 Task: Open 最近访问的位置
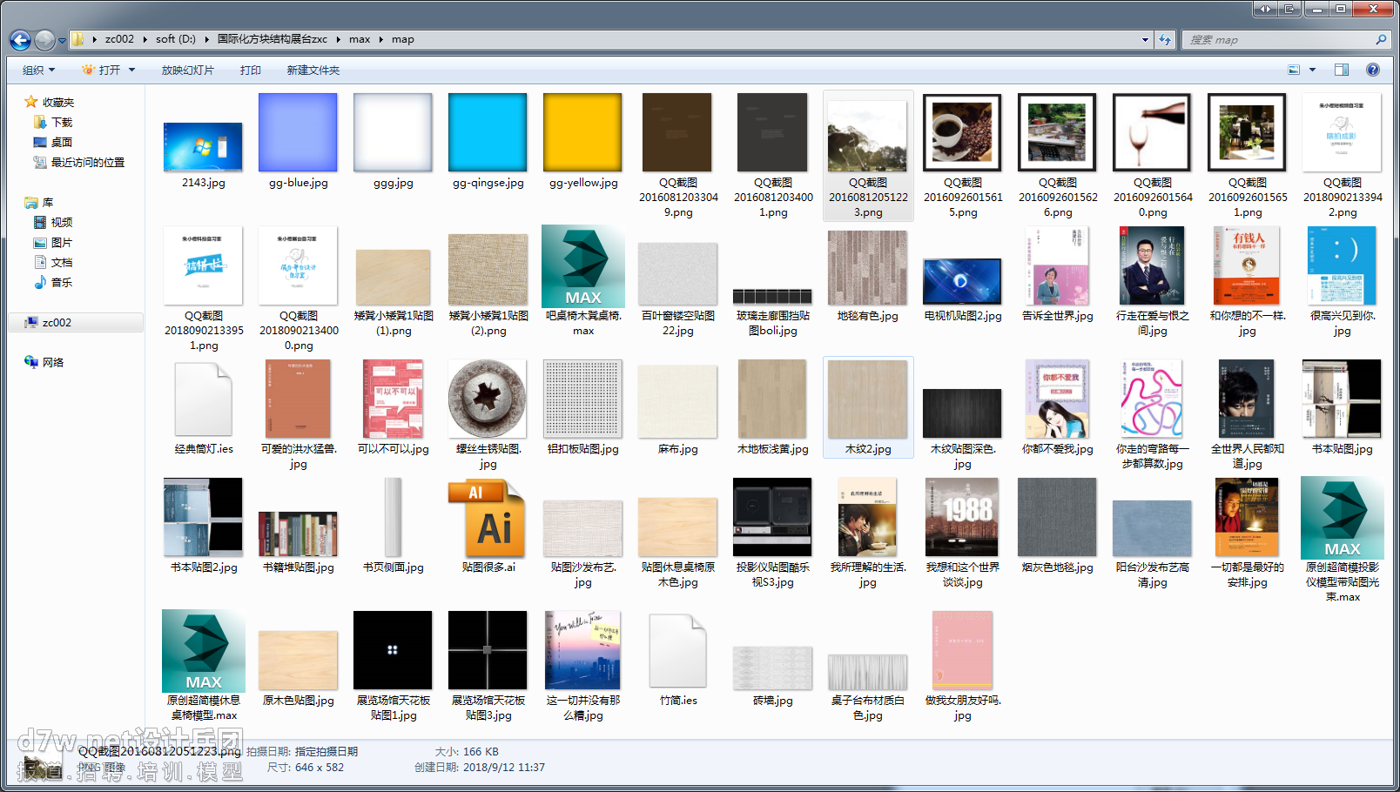coord(79,162)
